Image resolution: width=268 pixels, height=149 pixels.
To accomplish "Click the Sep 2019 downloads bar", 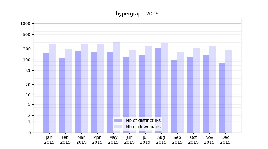I will click(x=181, y=92).
